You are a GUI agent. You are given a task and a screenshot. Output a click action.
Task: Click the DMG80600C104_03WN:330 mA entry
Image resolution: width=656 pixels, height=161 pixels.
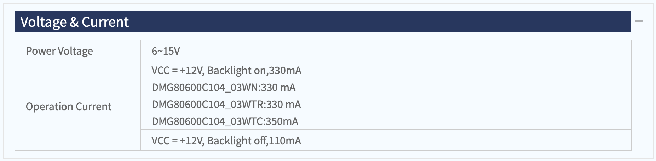tap(224, 88)
